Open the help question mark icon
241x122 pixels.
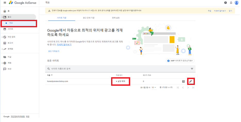226,3
